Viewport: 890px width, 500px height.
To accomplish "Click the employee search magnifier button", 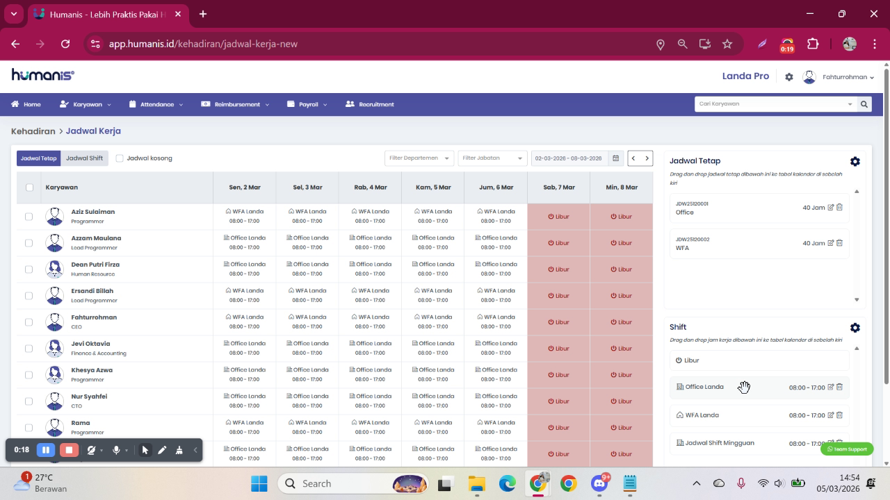I will point(864,104).
